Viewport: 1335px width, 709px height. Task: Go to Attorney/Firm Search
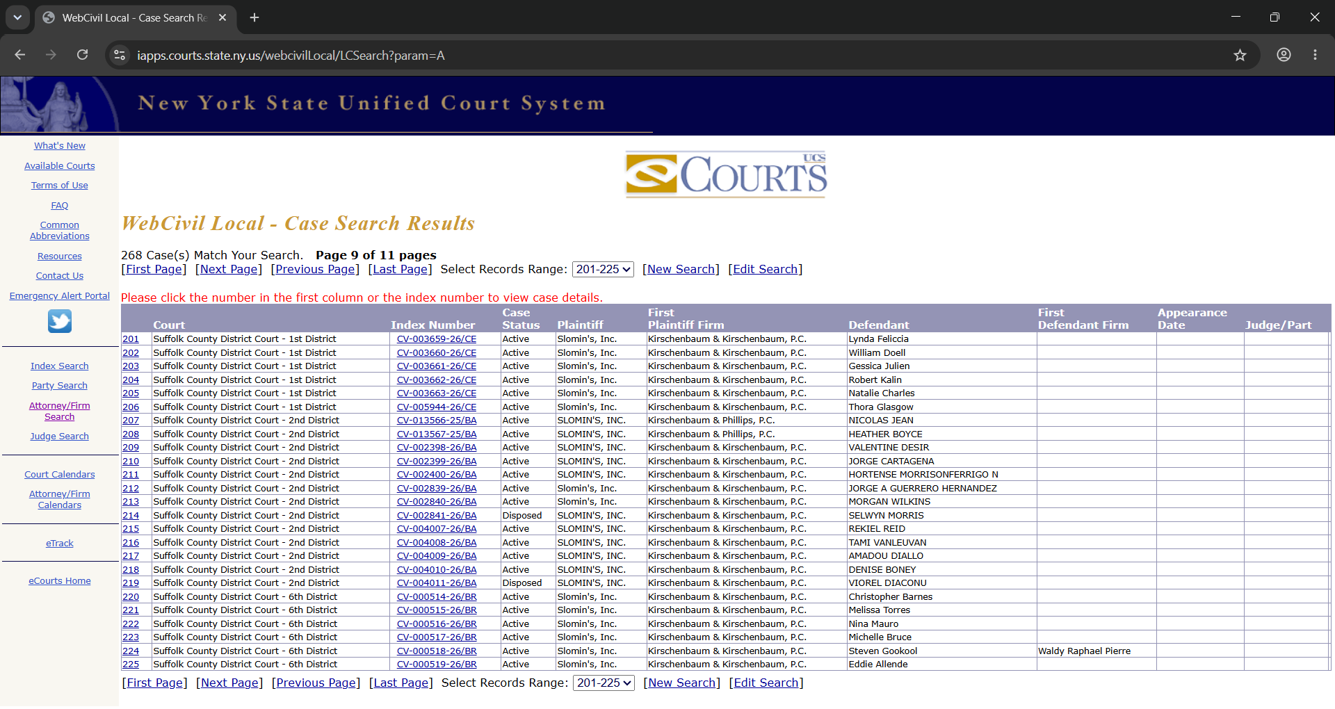point(60,411)
